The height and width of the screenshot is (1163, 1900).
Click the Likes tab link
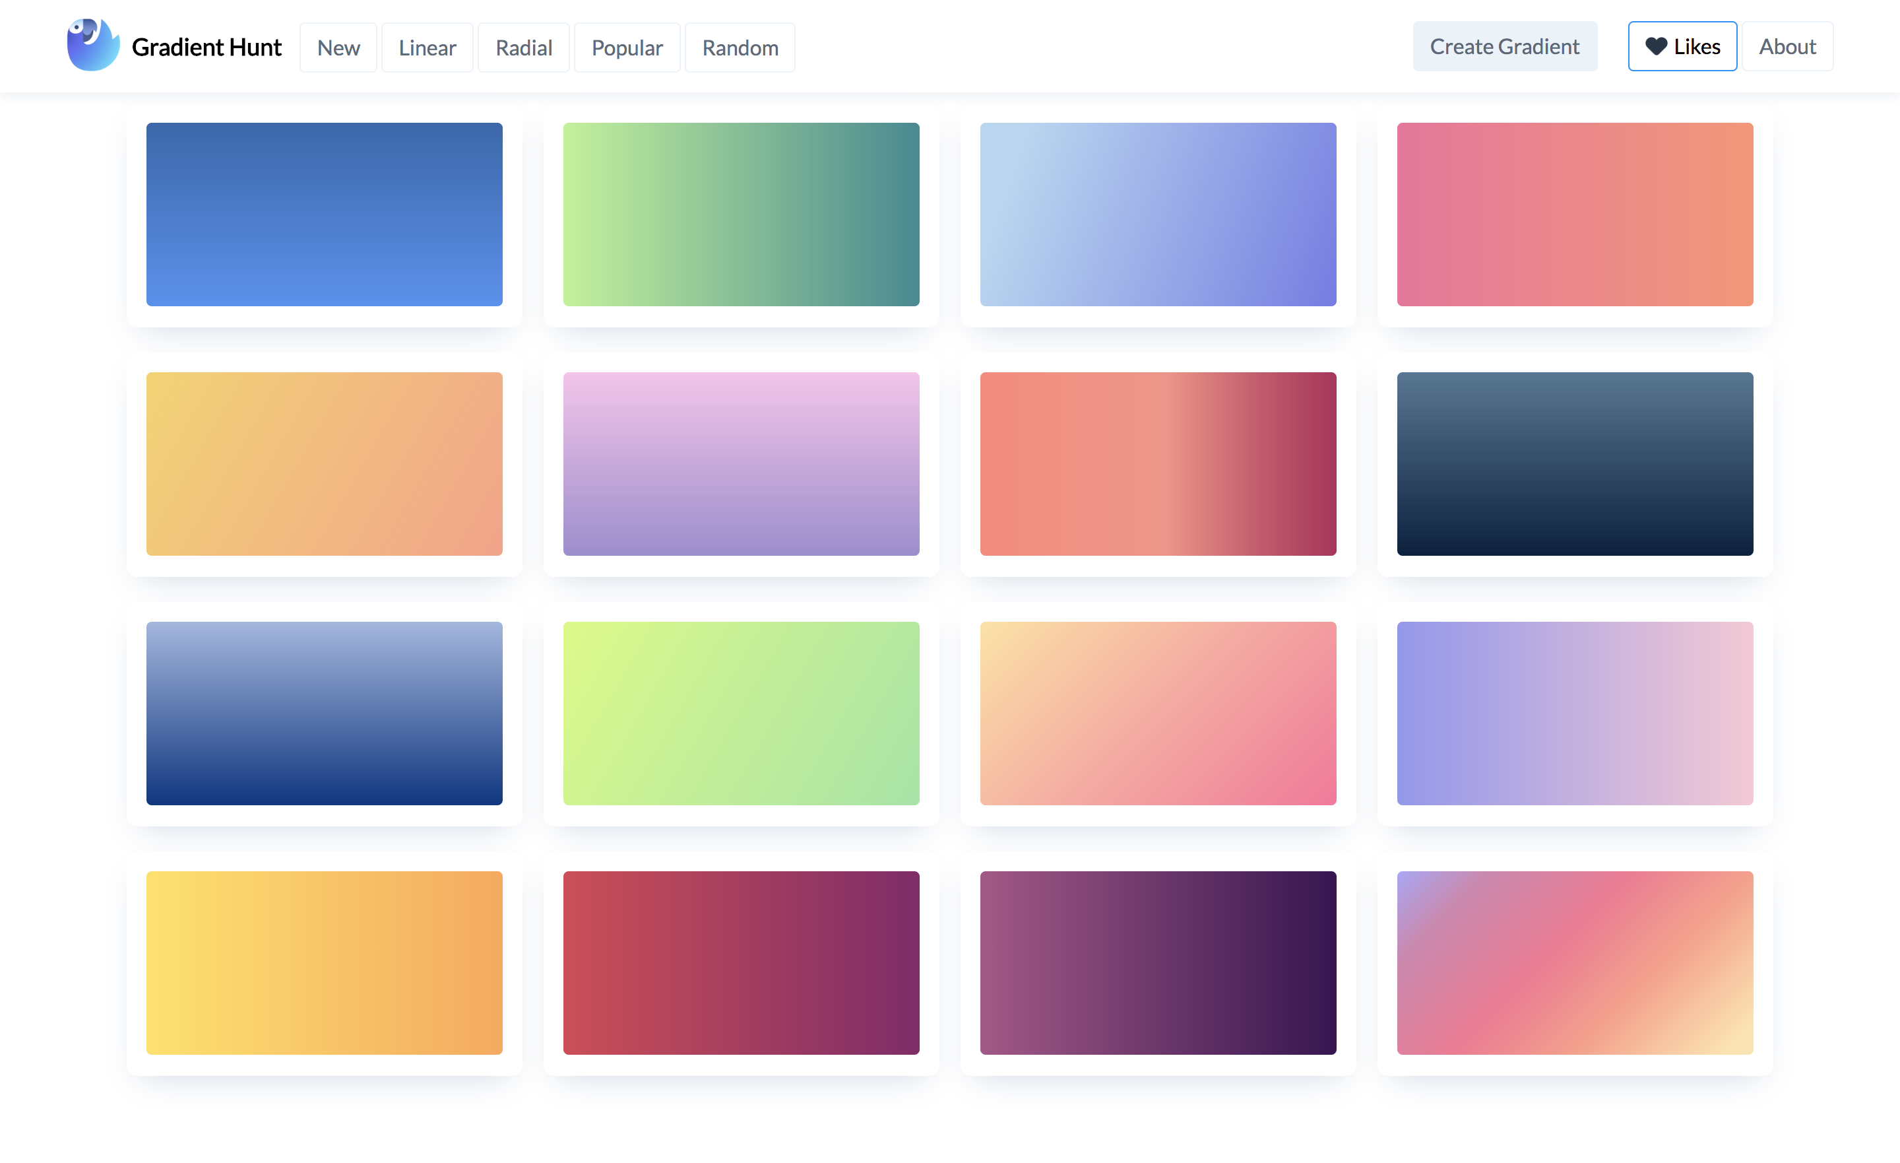coord(1682,46)
